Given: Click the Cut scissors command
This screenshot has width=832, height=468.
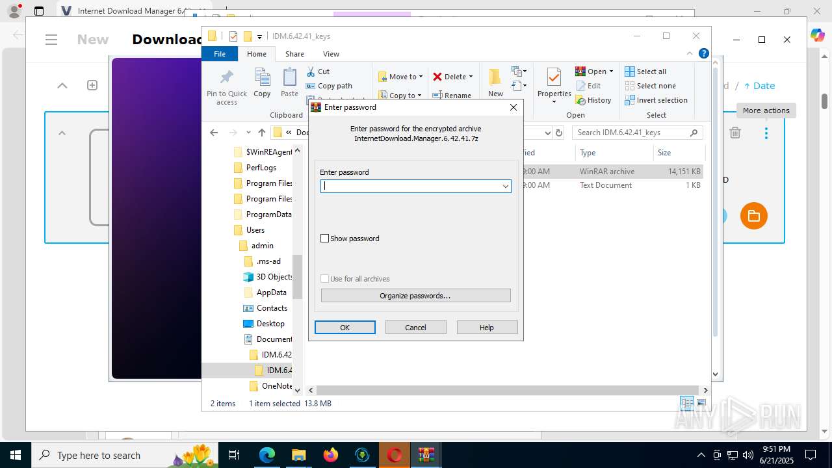Looking at the screenshot, I should (318, 71).
